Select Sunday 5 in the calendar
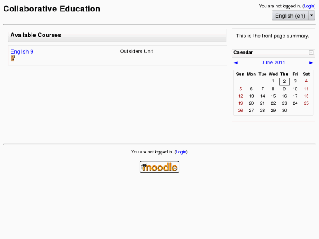 click(x=240, y=89)
